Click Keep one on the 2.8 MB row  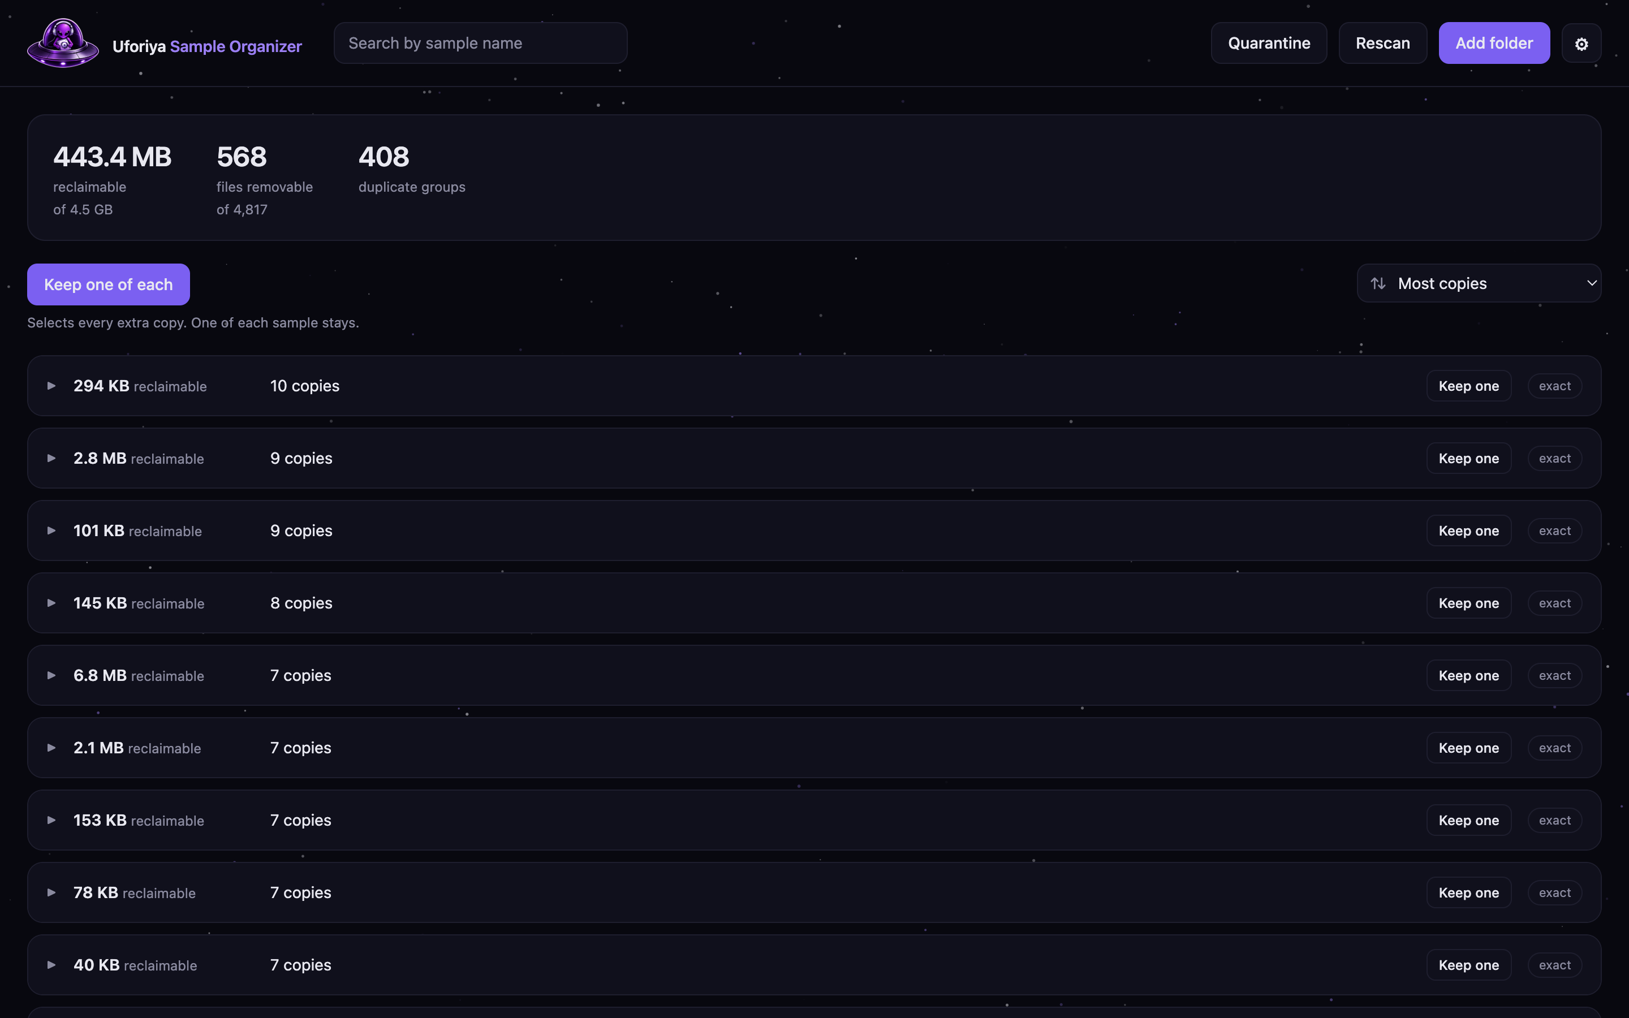tap(1469, 459)
